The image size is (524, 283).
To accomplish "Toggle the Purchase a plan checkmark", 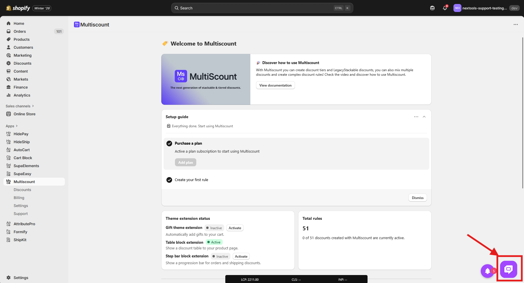I will point(169,143).
